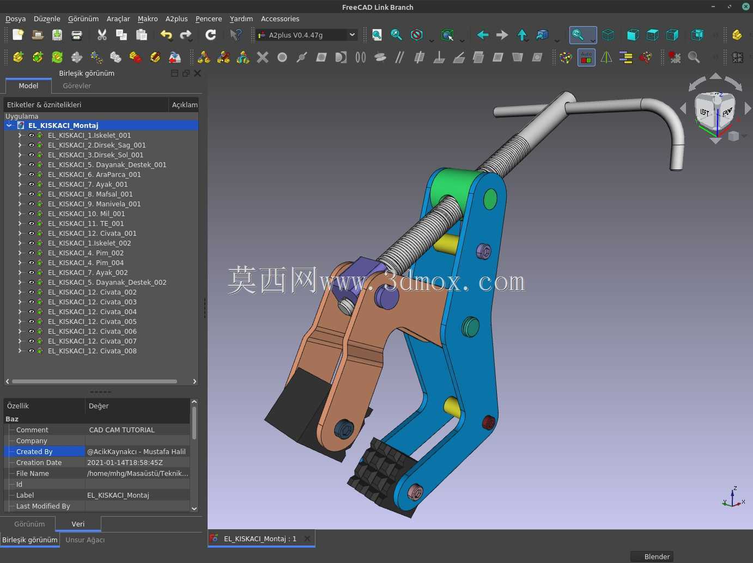Select the EL_KISKACI_Montaj : 1 document tab
Screen dimensions: 753x563
(x=261, y=538)
